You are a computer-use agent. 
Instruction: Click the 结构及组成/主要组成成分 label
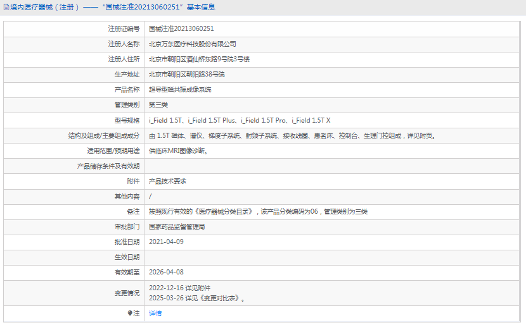click(x=104, y=135)
